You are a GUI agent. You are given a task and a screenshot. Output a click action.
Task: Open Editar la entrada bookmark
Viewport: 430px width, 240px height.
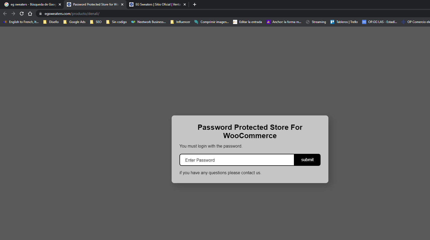click(248, 22)
